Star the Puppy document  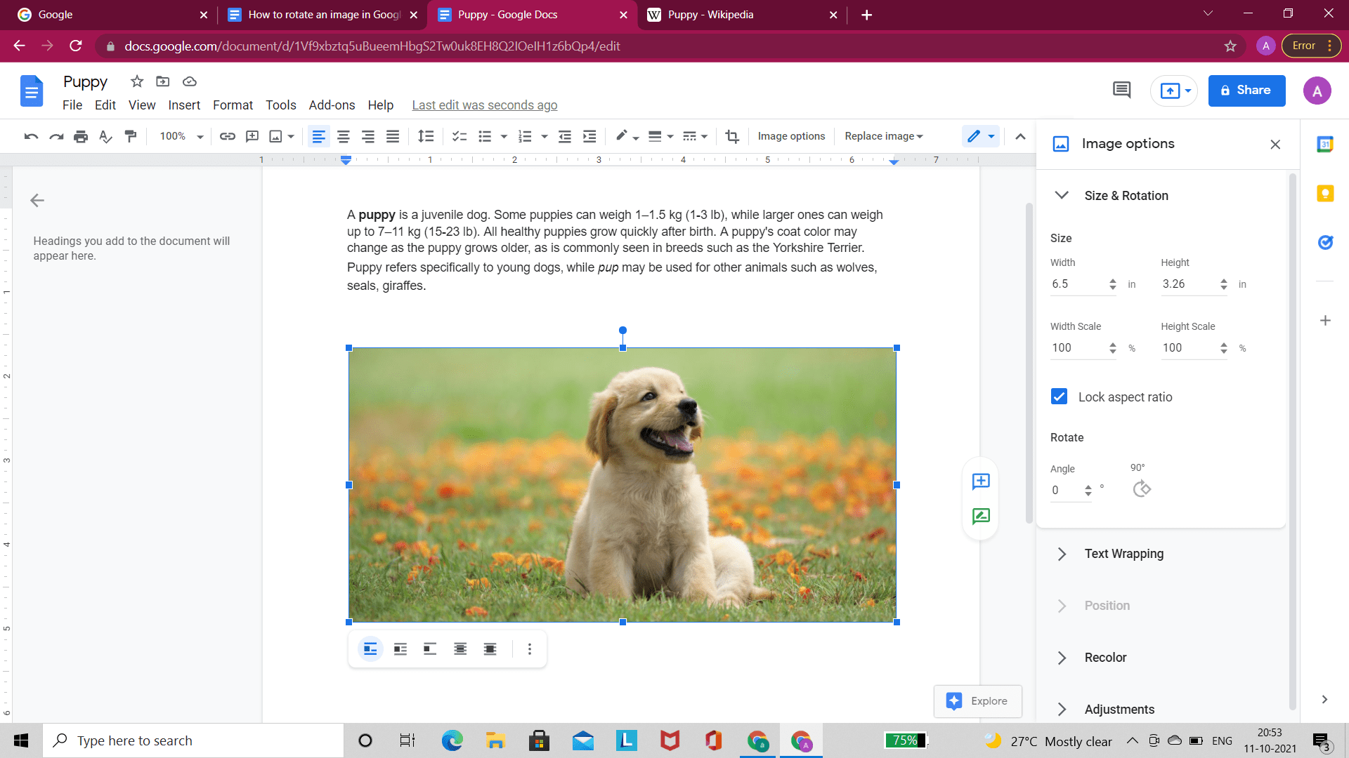point(137,81)
